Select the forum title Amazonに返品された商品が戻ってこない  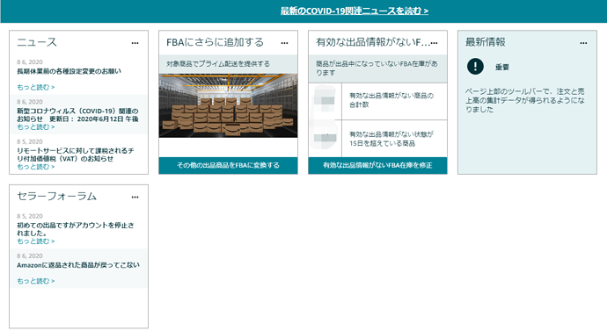pos(78,265)
